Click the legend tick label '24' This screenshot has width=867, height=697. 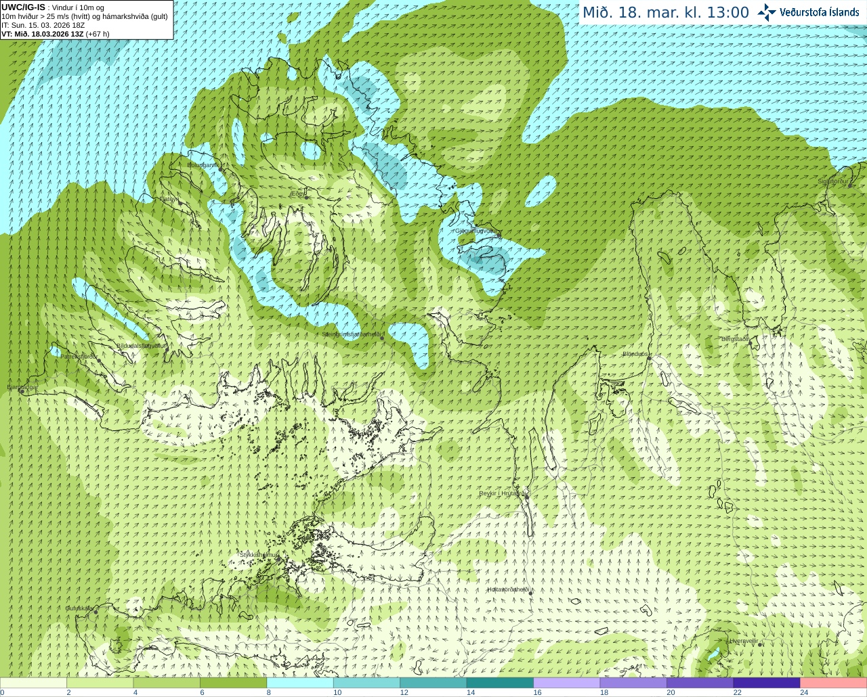[804, 692]
